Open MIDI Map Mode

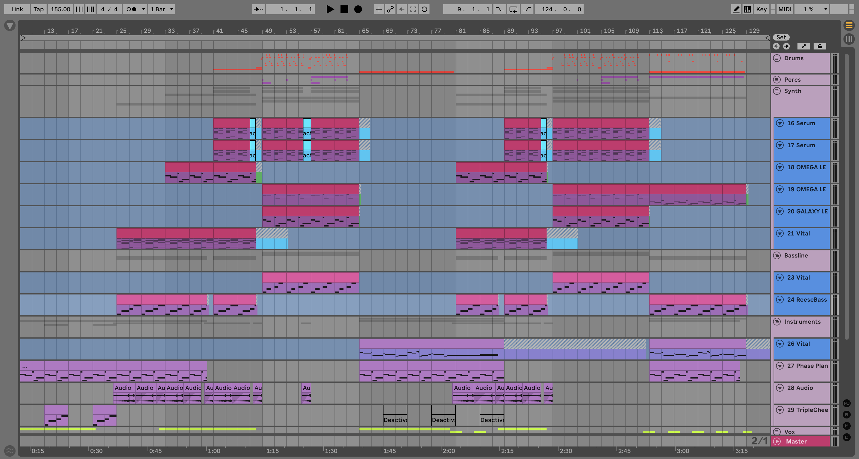click(x=785, y=9)
